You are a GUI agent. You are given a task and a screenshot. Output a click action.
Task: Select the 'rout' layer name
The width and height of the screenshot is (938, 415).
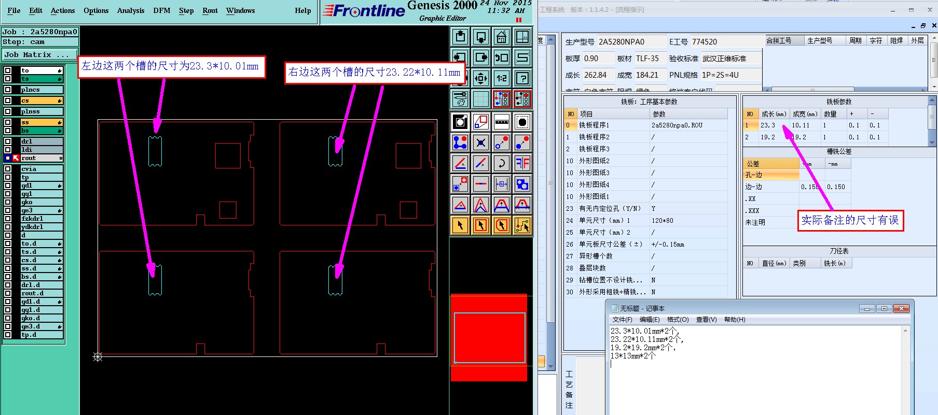(42, 158)
